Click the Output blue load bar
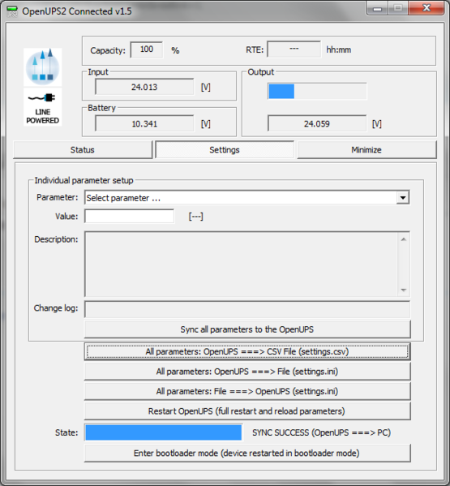Image resolution: width=450 pixels, height=486 pixels. 317,92
